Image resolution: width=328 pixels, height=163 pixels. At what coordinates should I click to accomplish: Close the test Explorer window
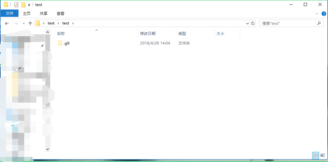coord(320,4)
